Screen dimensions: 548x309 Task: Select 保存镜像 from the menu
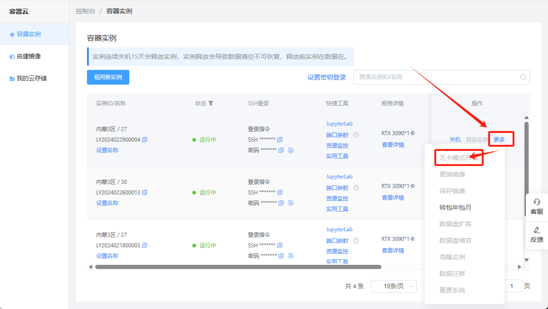pyautogui.click(x=452, y=191)
